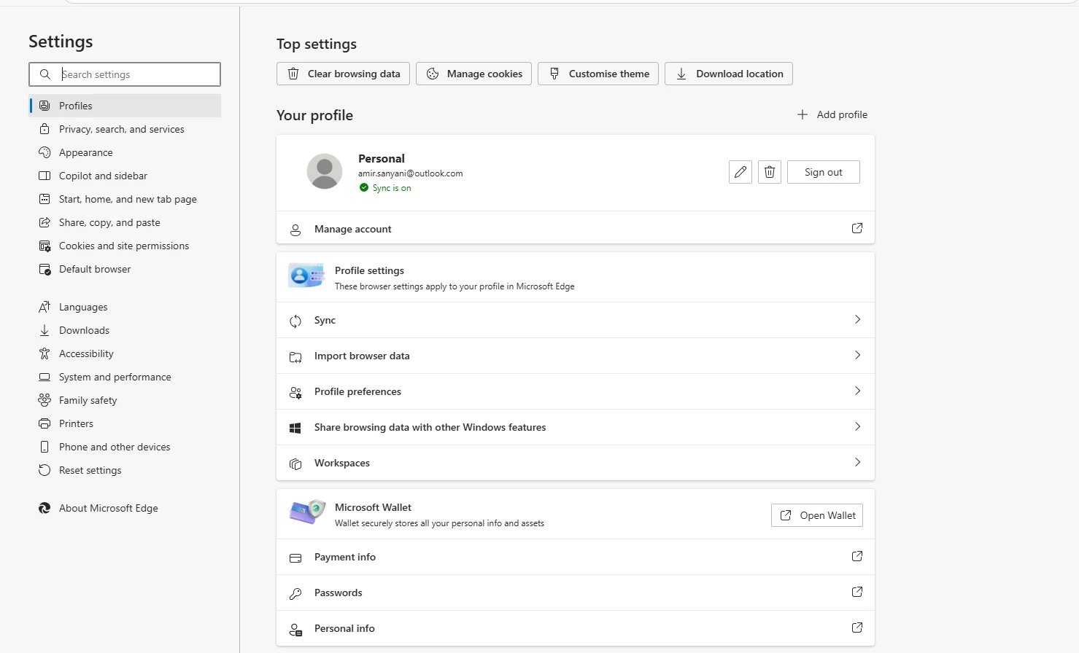Expand Import browser data chevron
The width and height of the screenshot is (1079, 653).
(x=857, y=355)
